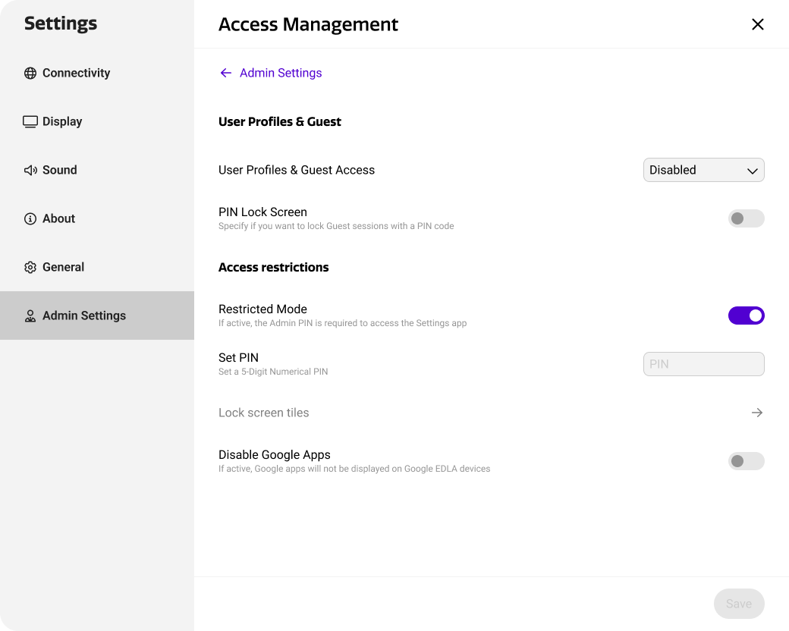This screenshot has width=789, height=631.
Task: Click the user icon beside Admin Settings
Action: (30, 316)
